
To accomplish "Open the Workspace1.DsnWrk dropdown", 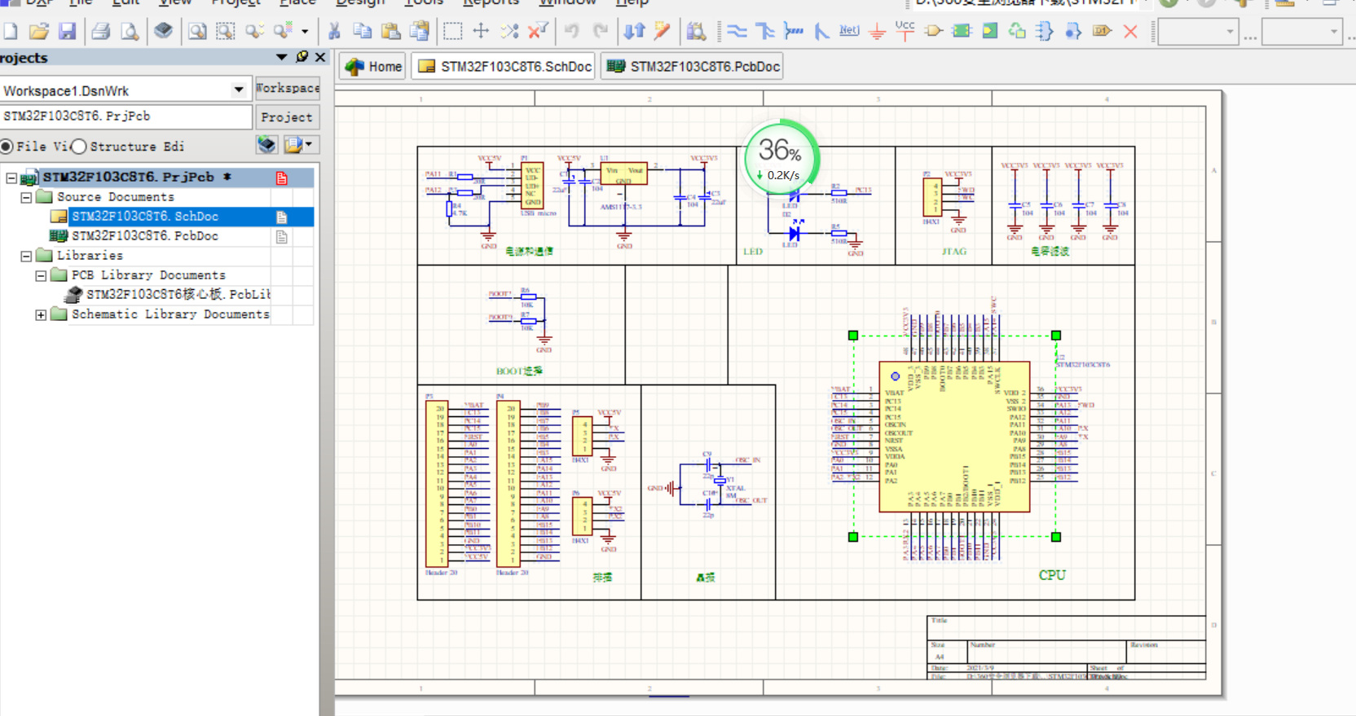I will 239,90.
